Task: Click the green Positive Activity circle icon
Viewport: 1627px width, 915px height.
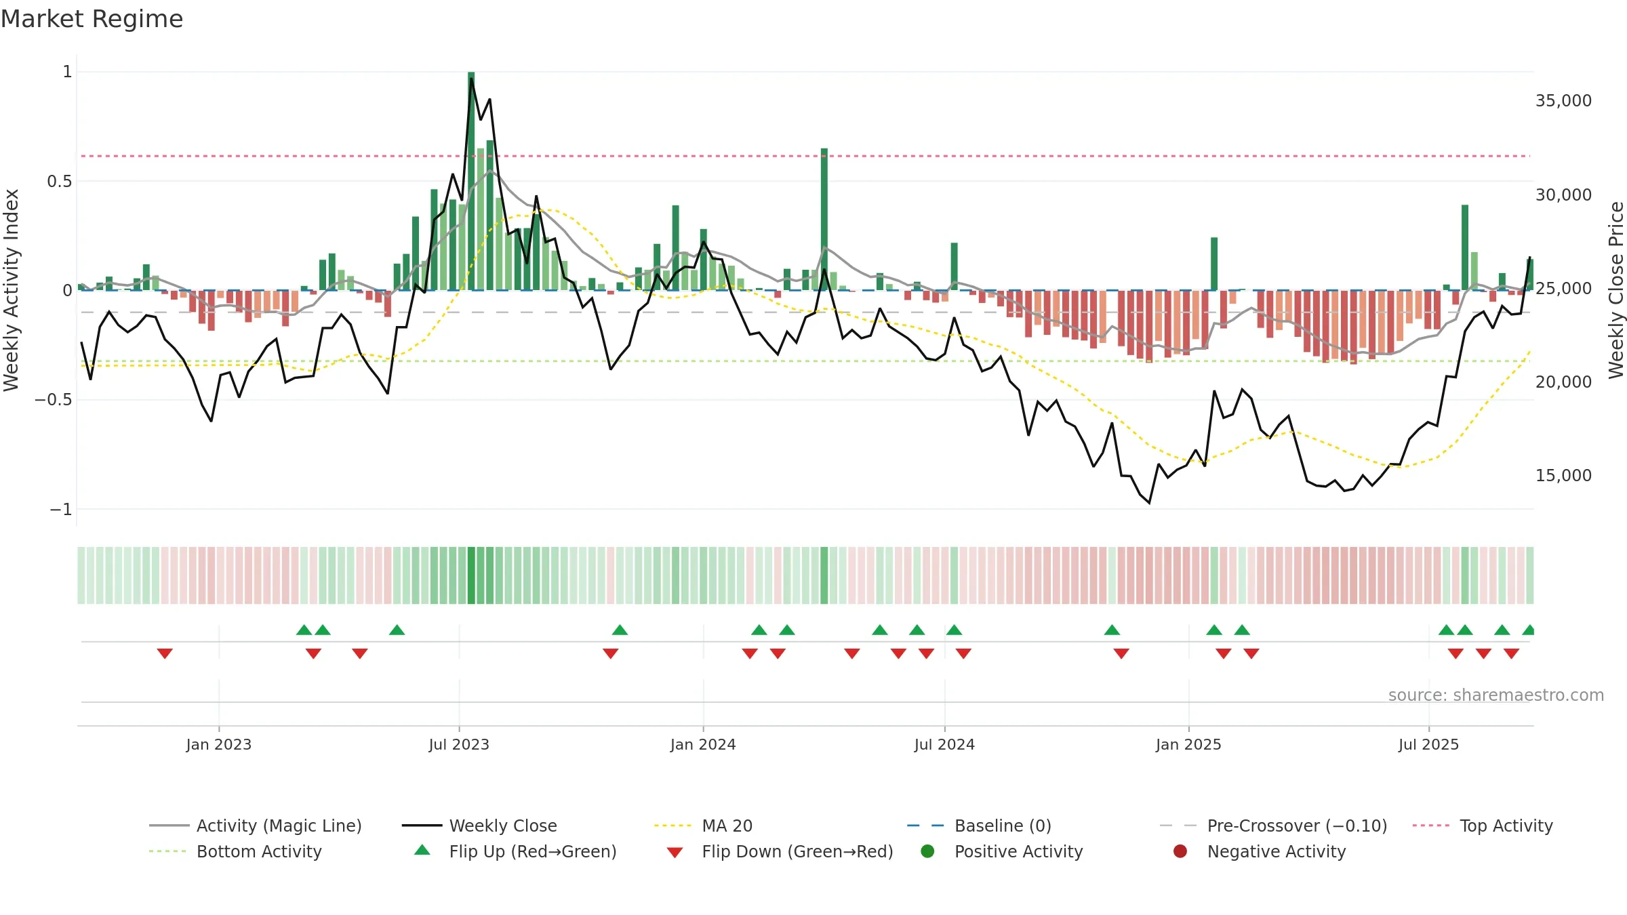Action: pos(927,851)
